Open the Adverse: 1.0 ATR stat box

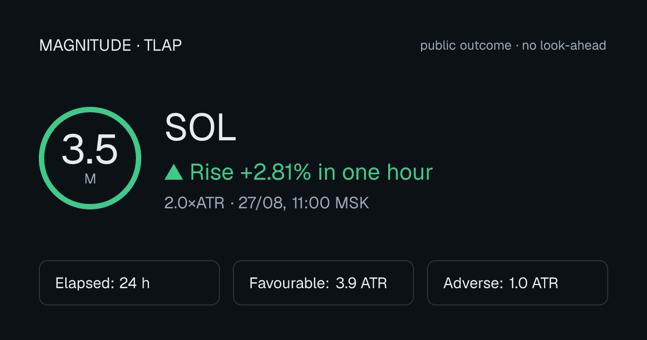518,283
